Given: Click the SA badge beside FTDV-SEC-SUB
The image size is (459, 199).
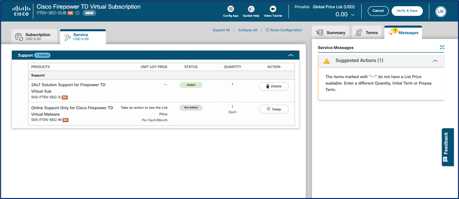Looking at the screenshot, I should coord(70,13).
